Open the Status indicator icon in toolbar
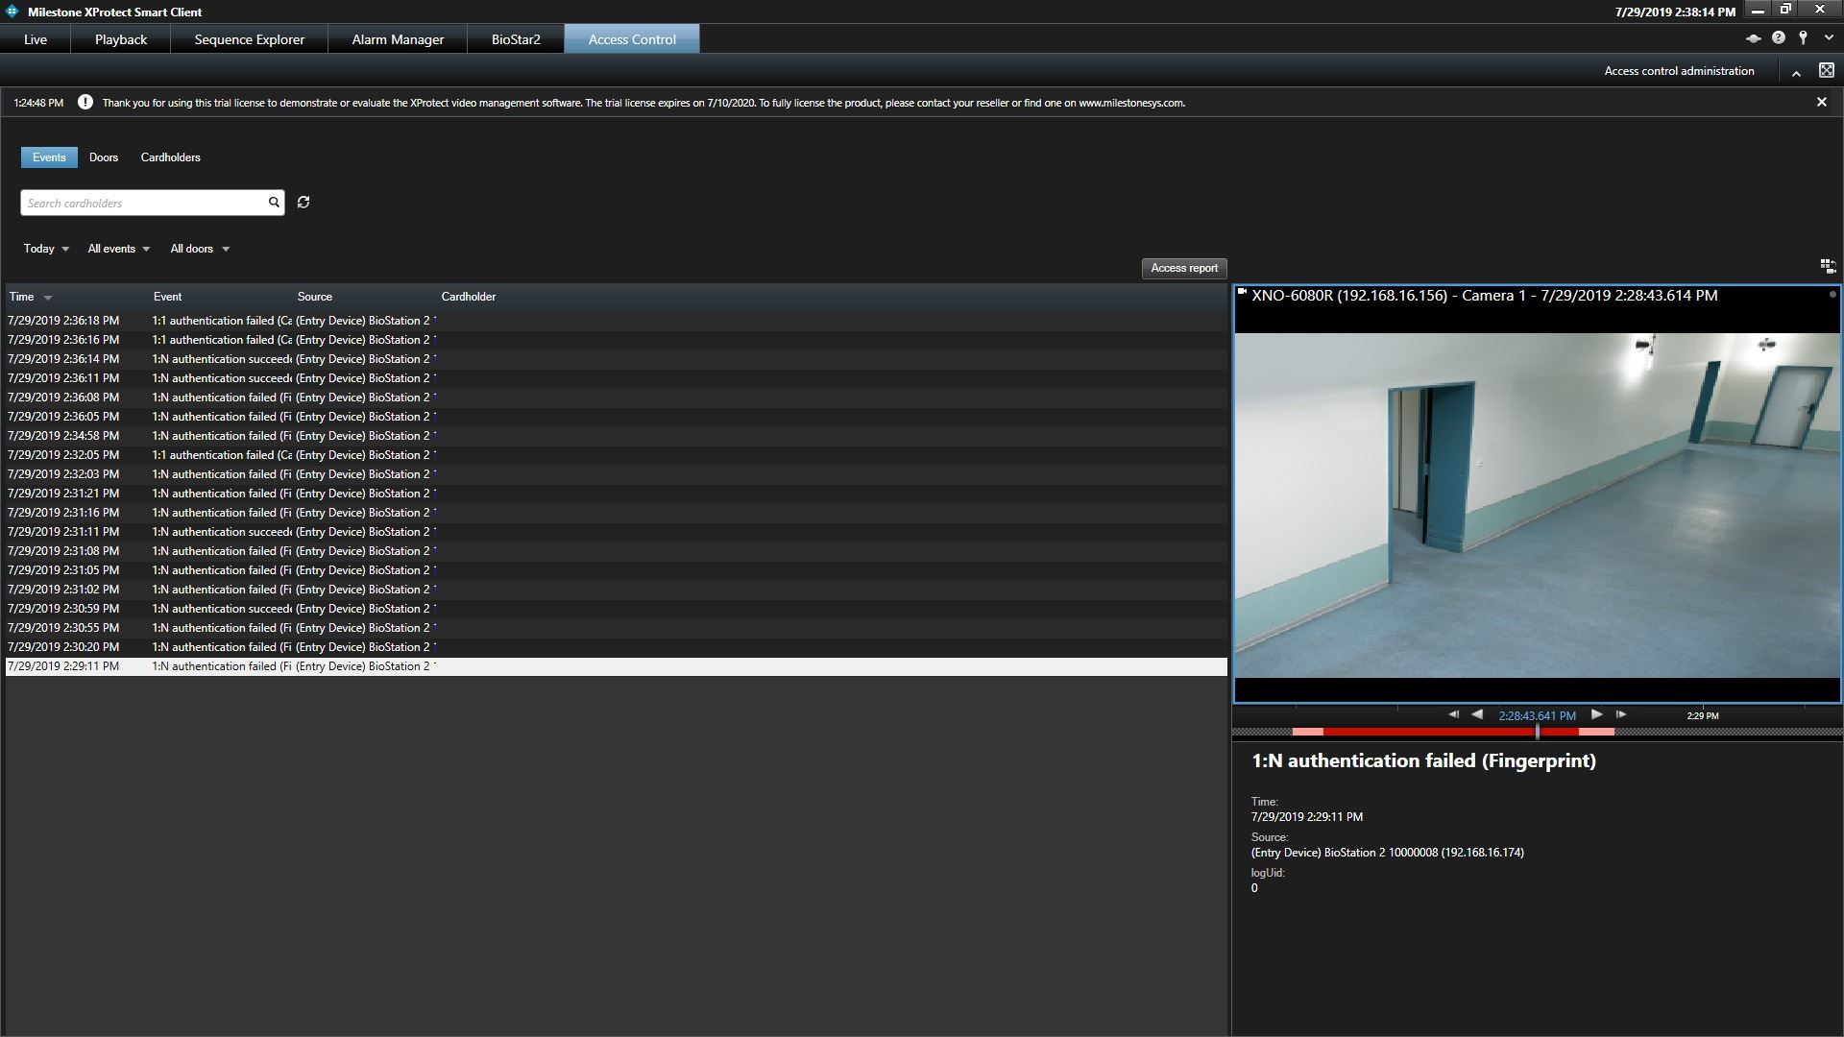The width and height of the screenshot is (1844, 1037). pyautogui.click(x=1753, y=38)
